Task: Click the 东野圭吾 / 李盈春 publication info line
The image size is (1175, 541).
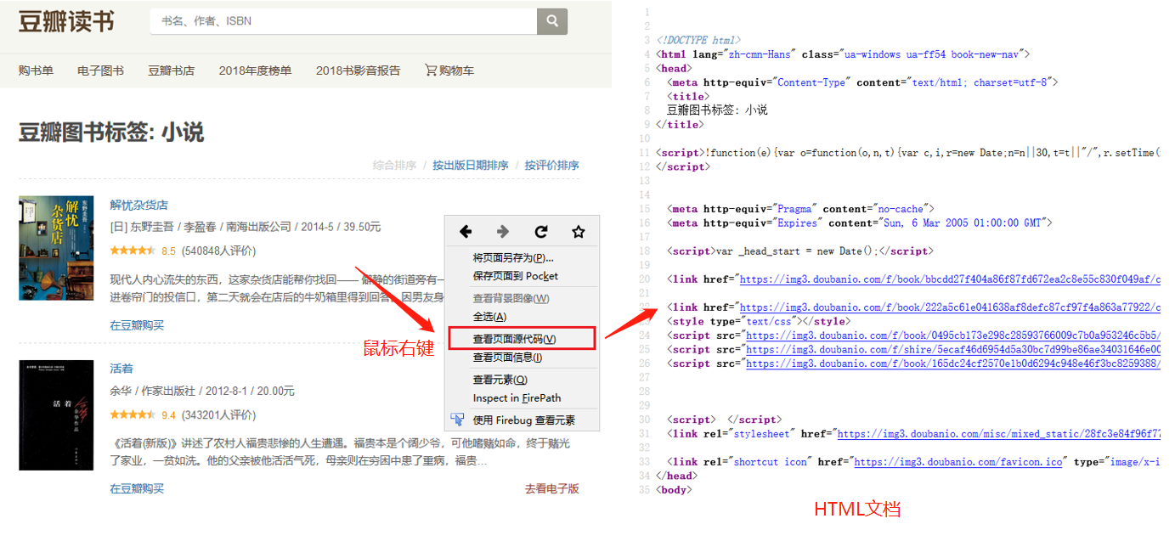Action: coord(246,227)
